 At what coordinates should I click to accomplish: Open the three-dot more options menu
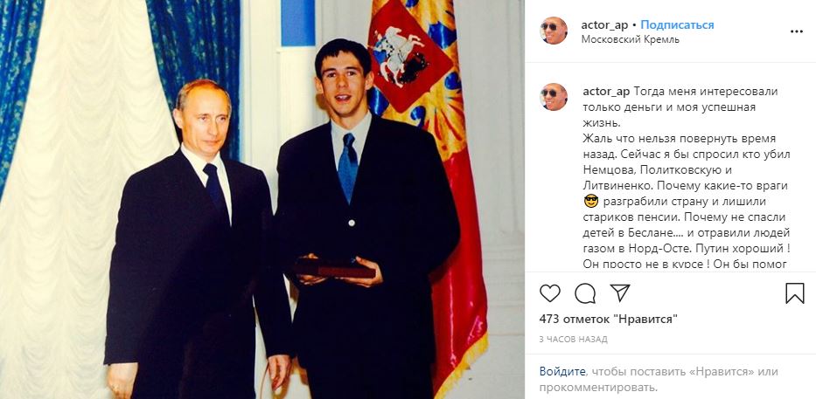click(x=796, y=31)
